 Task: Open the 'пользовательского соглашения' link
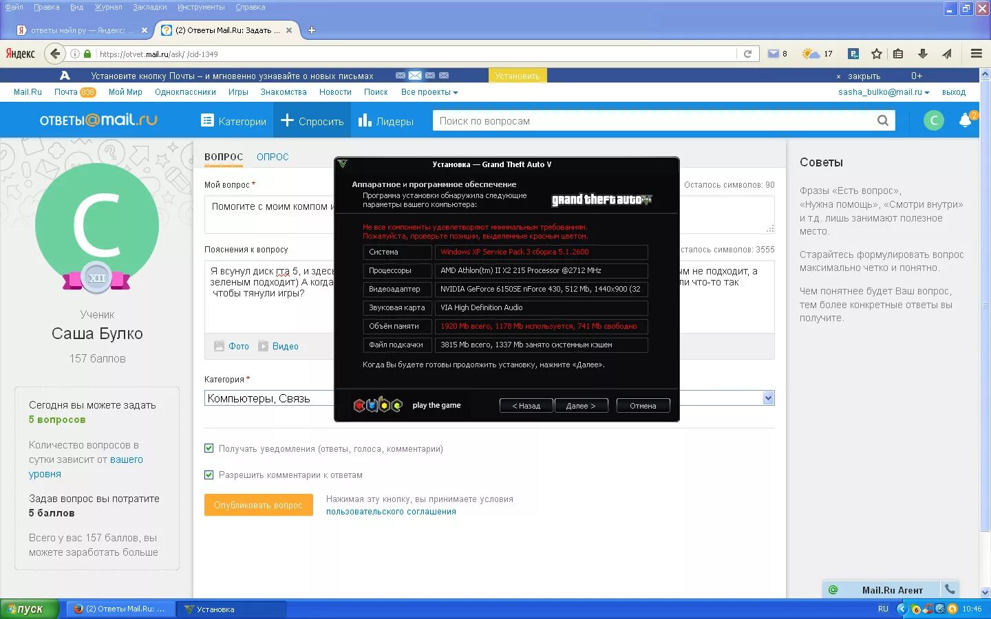391,512
